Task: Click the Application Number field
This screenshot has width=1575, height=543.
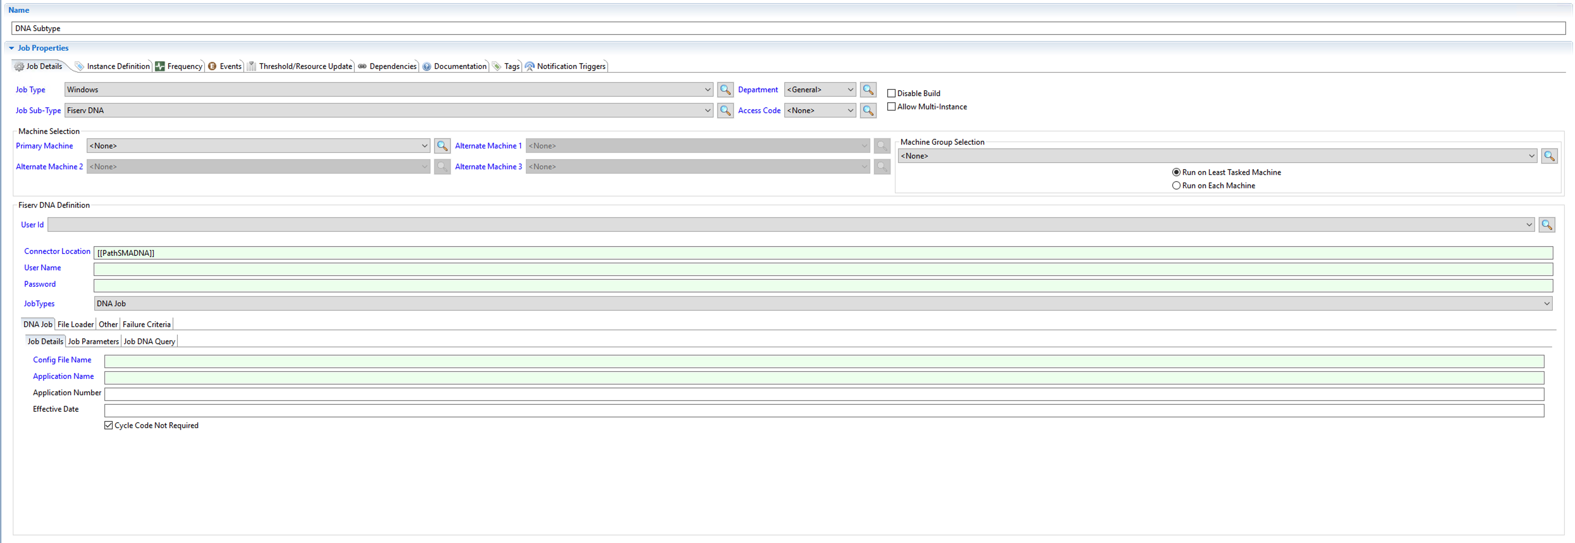Action: 824,395
